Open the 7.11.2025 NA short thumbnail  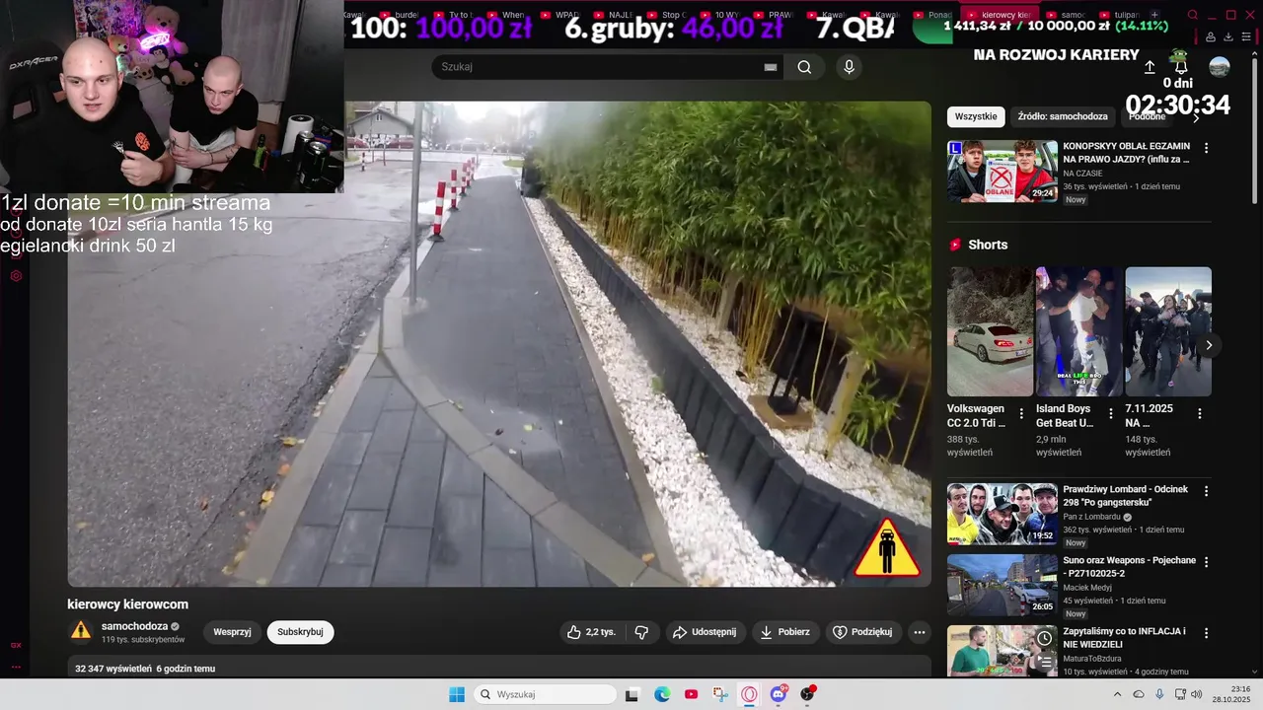coord(1168,331)
